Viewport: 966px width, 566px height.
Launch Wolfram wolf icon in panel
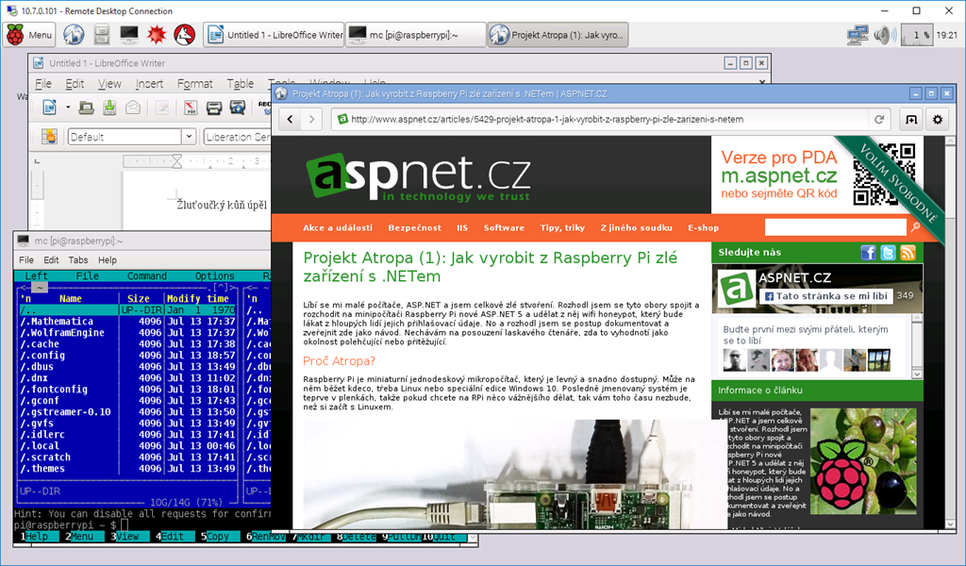point(184,35)
